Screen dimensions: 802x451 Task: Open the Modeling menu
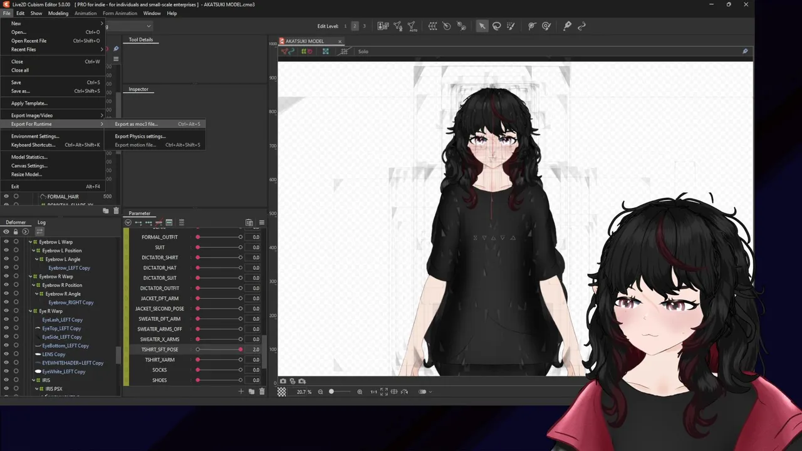point(58,13)
